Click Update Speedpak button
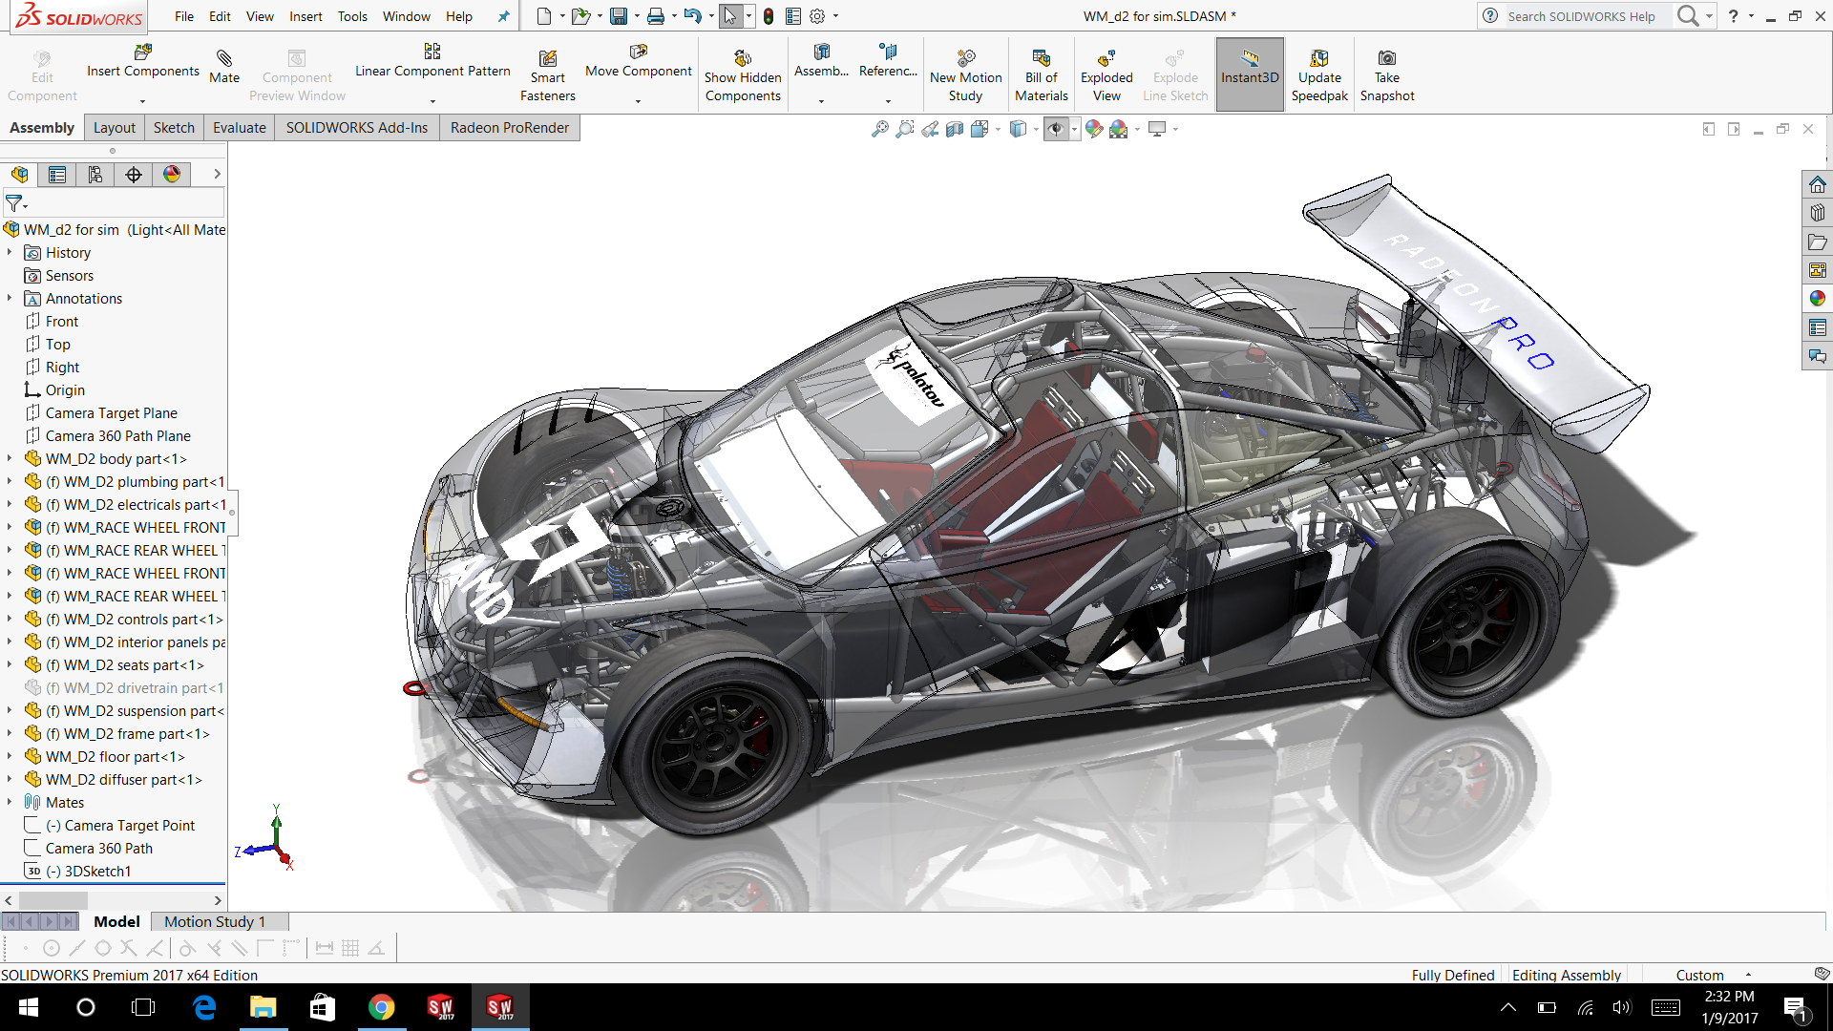This screenshot has height=1031, width=1833. point(1319,73)
